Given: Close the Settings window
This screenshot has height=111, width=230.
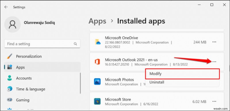Looking at the screenshot, I should (224, 5).
